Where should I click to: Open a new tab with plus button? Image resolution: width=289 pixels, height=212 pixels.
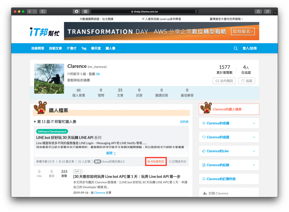[275, 13]
